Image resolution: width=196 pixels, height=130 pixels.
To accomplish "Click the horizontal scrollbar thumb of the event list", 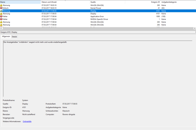I will (98, 28).
